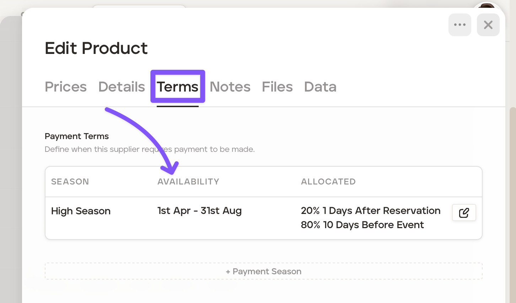Show the Files tab
The height and width of the screenshot is (303, 516).
tap(277, 87)
